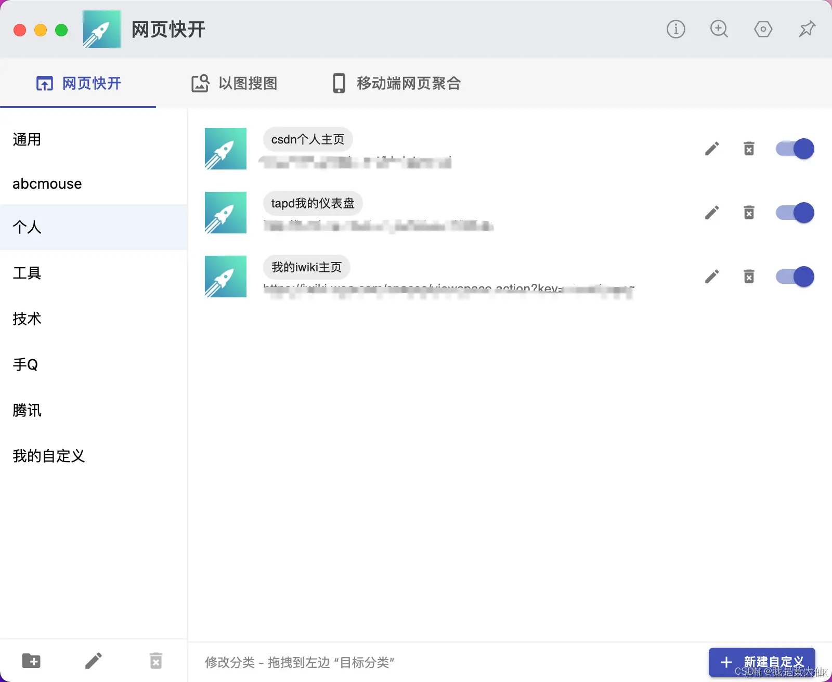Toggle off tapd我的仪表盘
The image size is (832, 682).
tap(795, 212)
